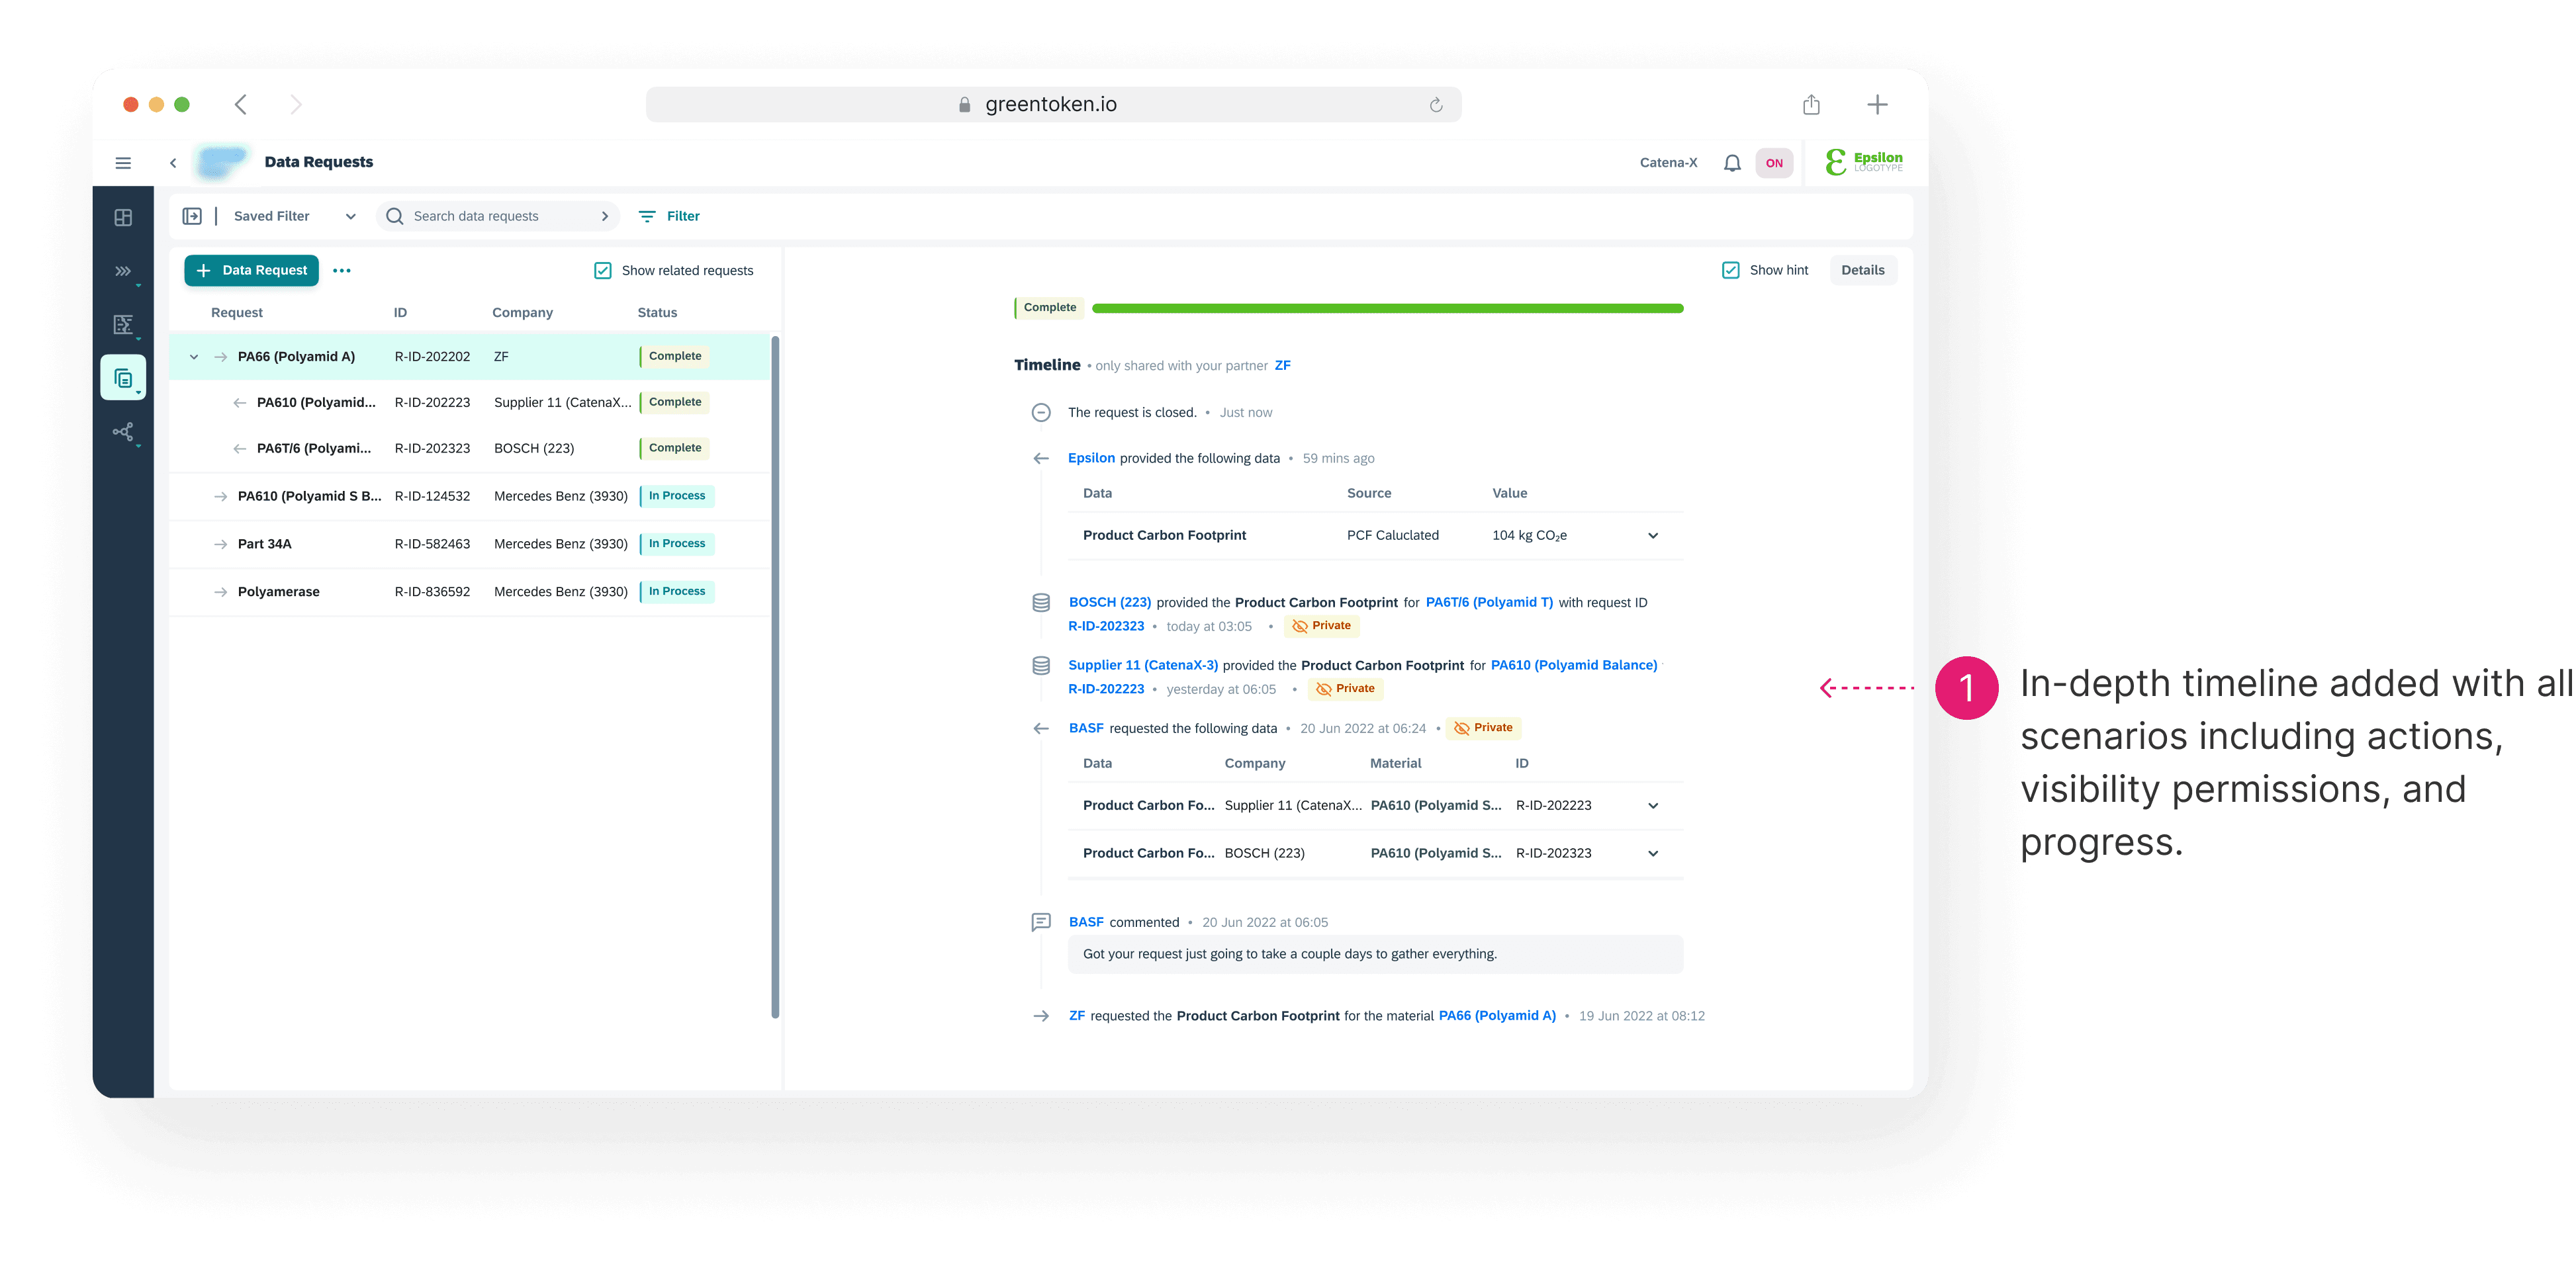The width and height of the screenshot is (2576, 1261).
Task: Open the network share sidebar icon
Action: coord(123,431)
